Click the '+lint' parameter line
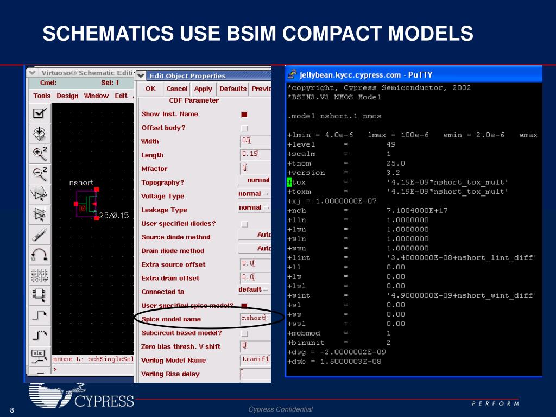The height and width of the screenshot is (417, 556). (x=412, y=258)
